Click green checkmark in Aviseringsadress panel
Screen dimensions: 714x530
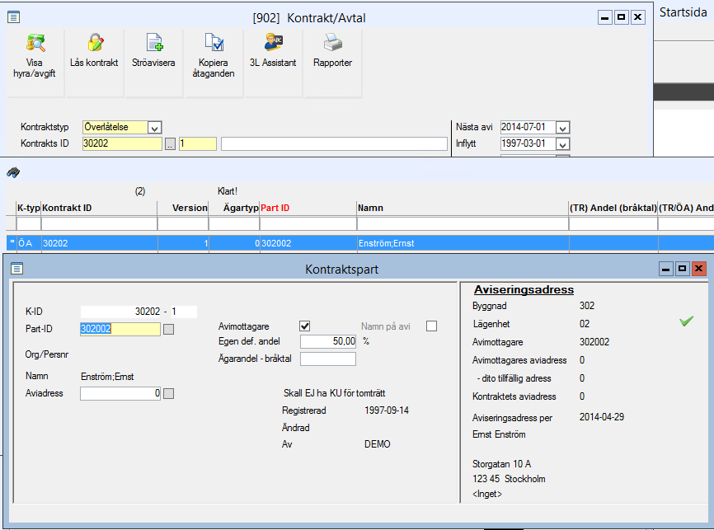point(686,321)
